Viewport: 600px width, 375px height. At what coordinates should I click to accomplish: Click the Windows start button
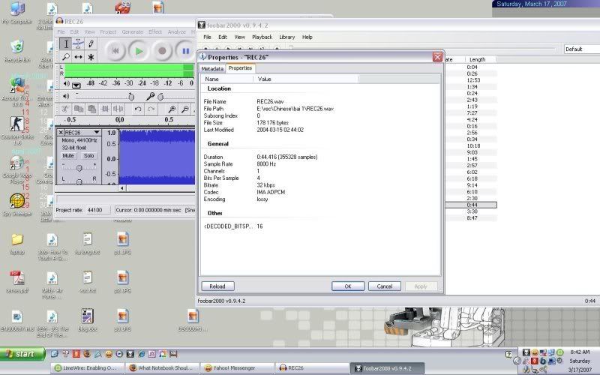coord(22,354)
